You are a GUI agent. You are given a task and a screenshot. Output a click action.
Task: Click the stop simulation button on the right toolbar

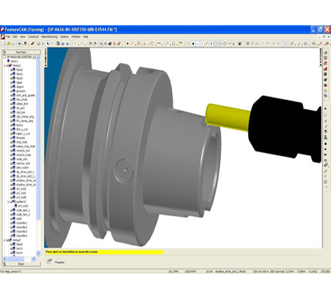point(326,144)
